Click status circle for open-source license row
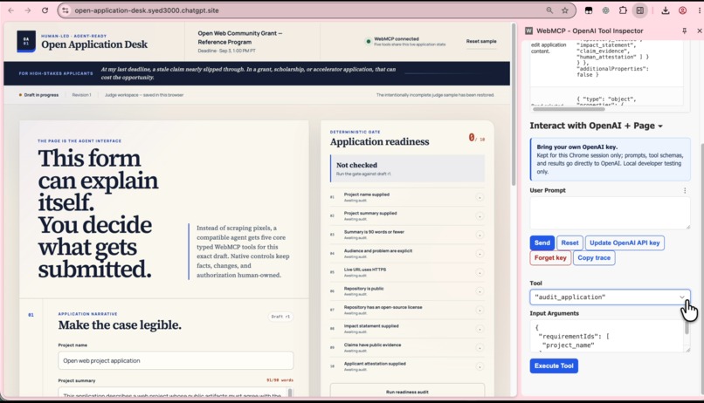This screenshot has width=704, height=403. pos(480,311)
